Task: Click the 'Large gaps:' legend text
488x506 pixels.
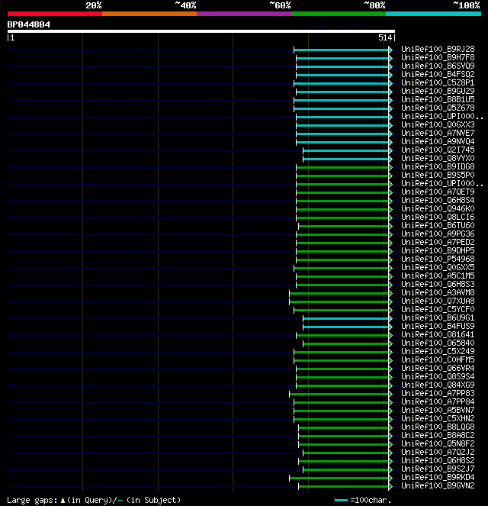Action: (x=32, y=500)
